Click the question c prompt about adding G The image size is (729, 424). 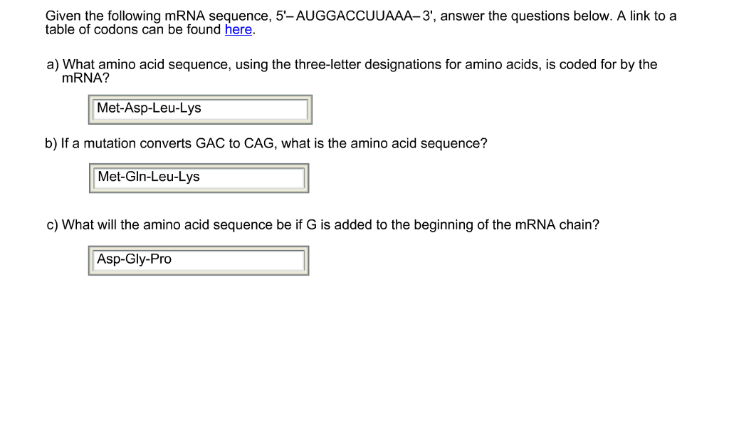click(320, 224)
